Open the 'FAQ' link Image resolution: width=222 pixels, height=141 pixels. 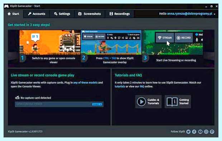[142, 86]
